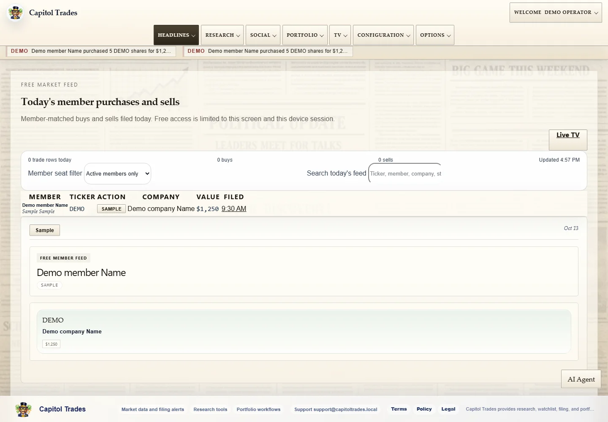
Task: Select the Demo member Name cell in the table row
Action: tap(45, 206)
